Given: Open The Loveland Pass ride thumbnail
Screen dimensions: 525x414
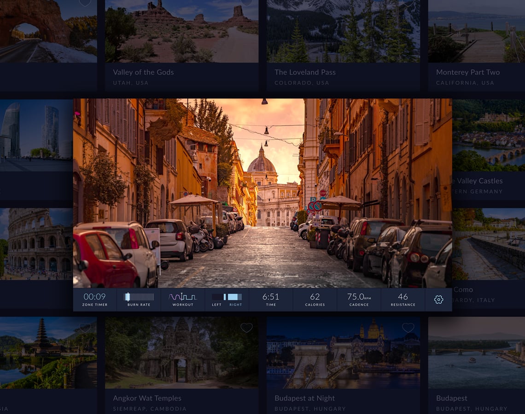Looking at the screenshot, I should pos(343,31).
